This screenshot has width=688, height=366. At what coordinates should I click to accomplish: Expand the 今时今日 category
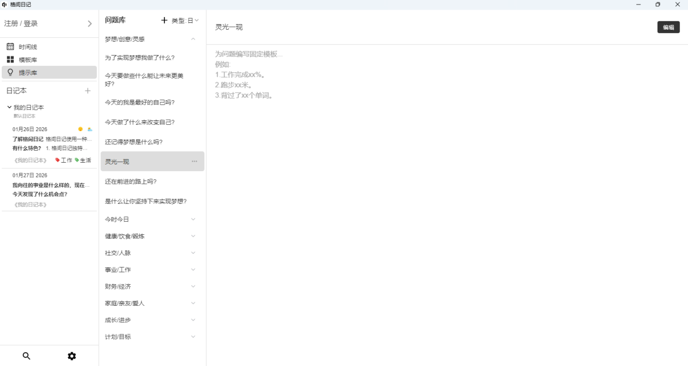(193, 219)
